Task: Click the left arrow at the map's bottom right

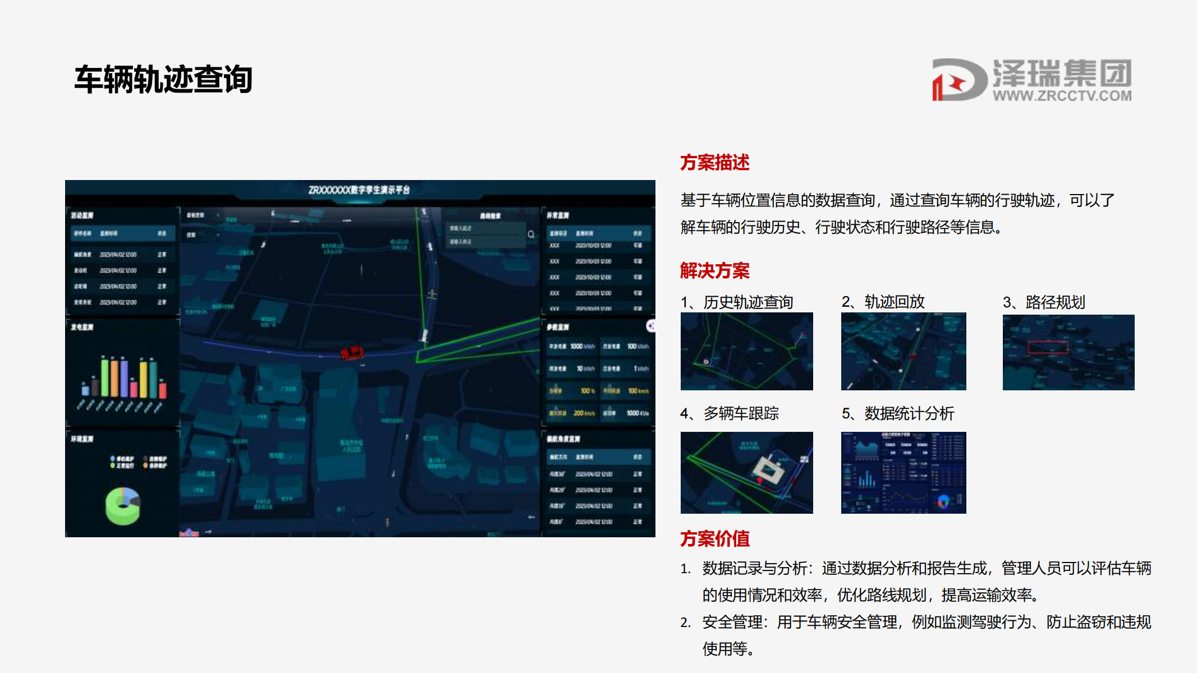Action: (531, 517)
